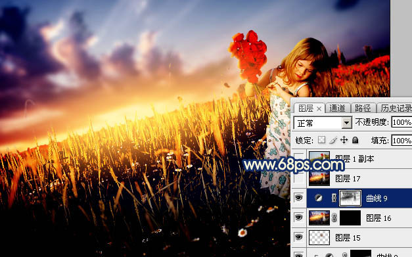Viewport: 412px width, 257px height.
Task: Switch to the 通道 tab
Action: [x=337, y=108]
